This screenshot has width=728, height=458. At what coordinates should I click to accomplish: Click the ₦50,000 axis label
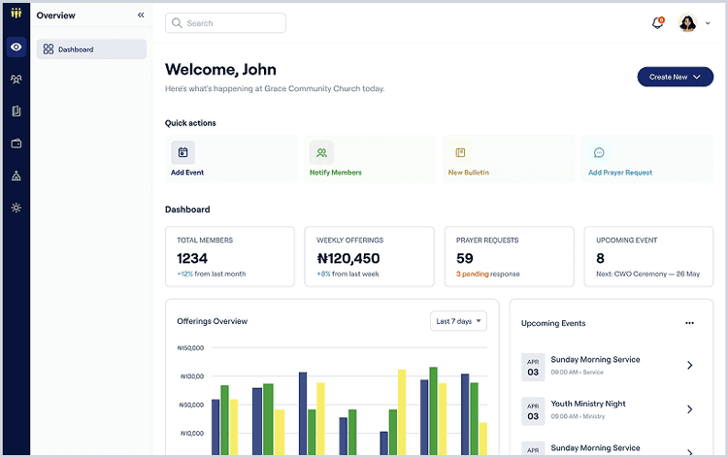191,405
